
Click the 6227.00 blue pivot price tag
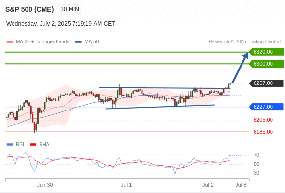click(x=266, y=107)
